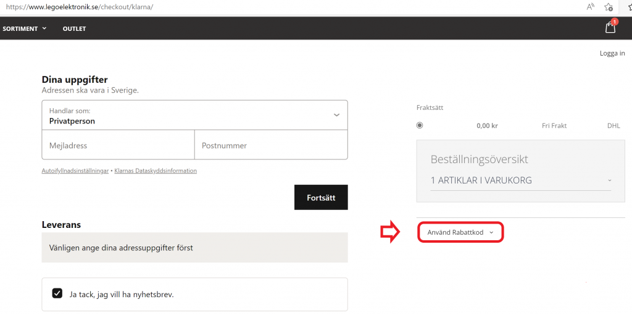Expand the Använd Rabattkod section
Viewport: 632px width, 315px height.
460,232
